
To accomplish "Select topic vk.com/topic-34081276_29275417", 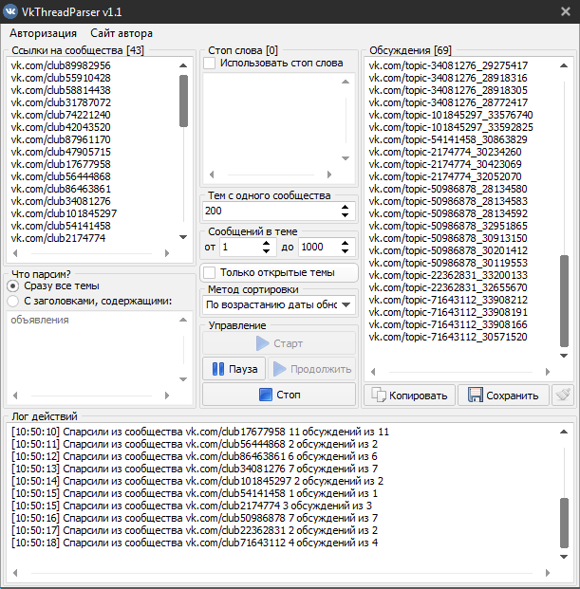I will (448, 65).
